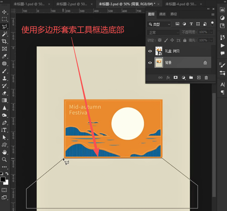
Task: Select the Brush tool
Action: click(x=4, y=71)
